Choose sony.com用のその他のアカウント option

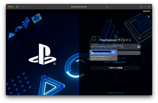101,57
